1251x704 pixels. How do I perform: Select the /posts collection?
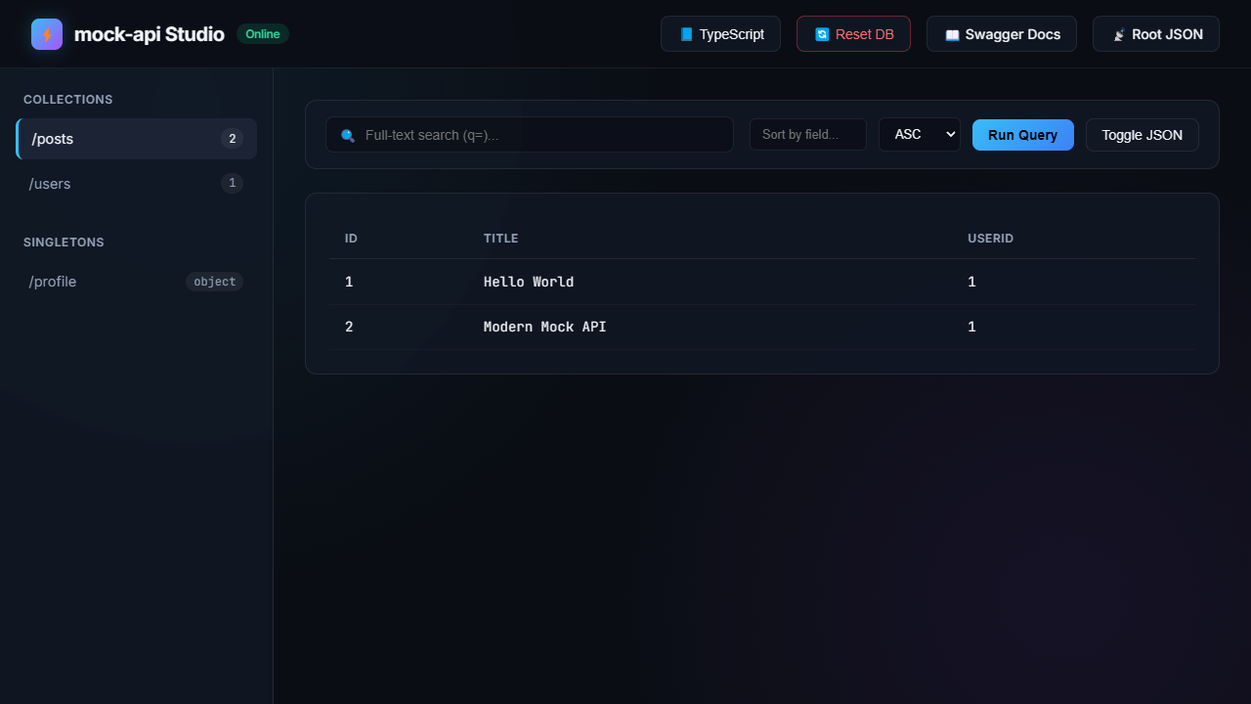coord(137,139)
